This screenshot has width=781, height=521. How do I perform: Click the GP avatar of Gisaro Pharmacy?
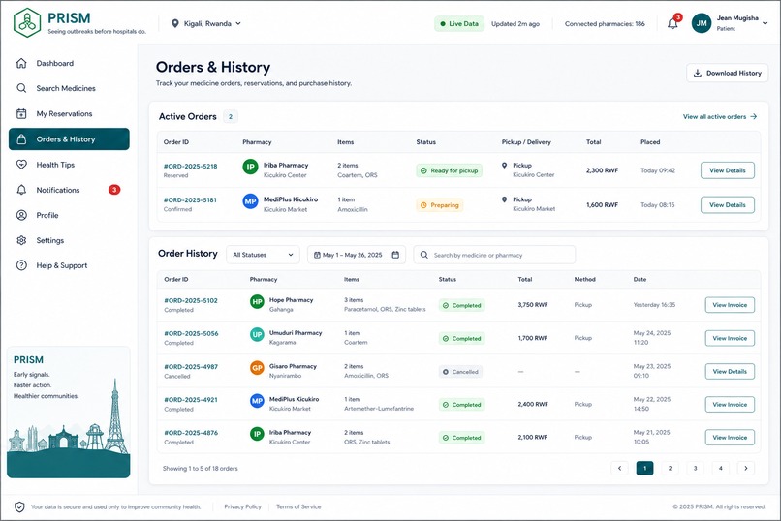(257, 368)
